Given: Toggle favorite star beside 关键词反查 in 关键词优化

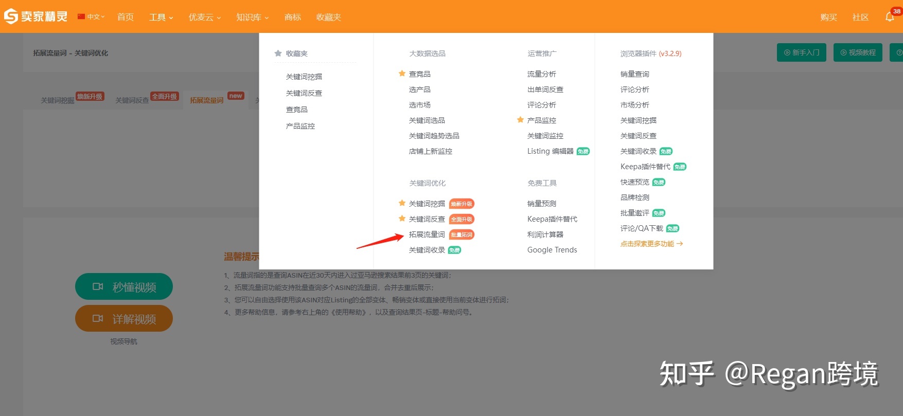Looking at the screenshot, I should 402,219.
